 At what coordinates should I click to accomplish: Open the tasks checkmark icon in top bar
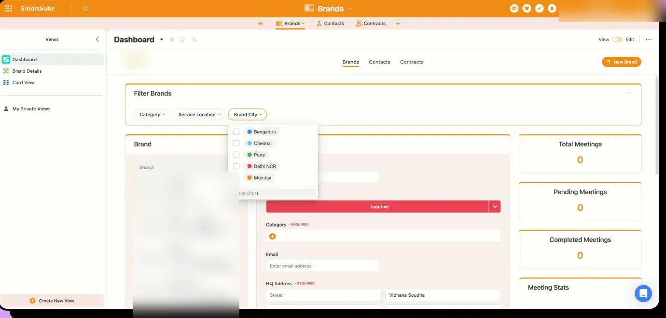pos(540,8)
